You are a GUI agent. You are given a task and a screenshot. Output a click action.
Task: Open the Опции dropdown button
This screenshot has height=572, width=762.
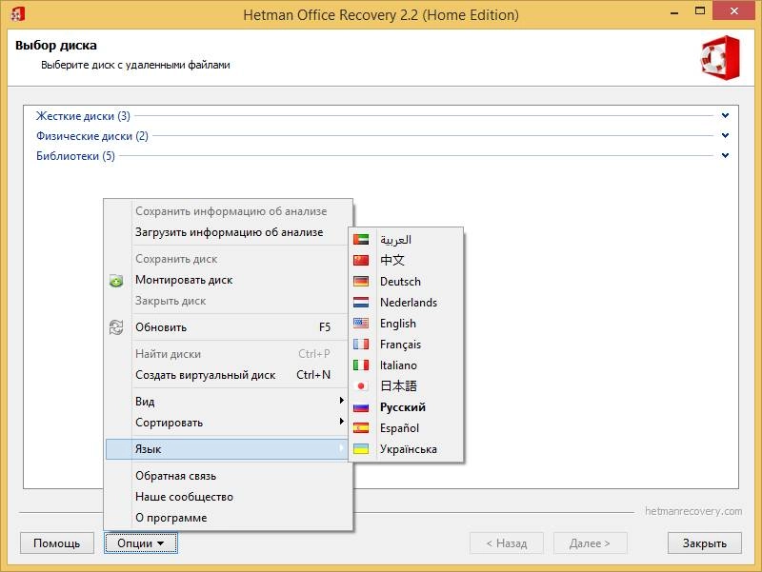pyautogui.click(x=141, y=542)
